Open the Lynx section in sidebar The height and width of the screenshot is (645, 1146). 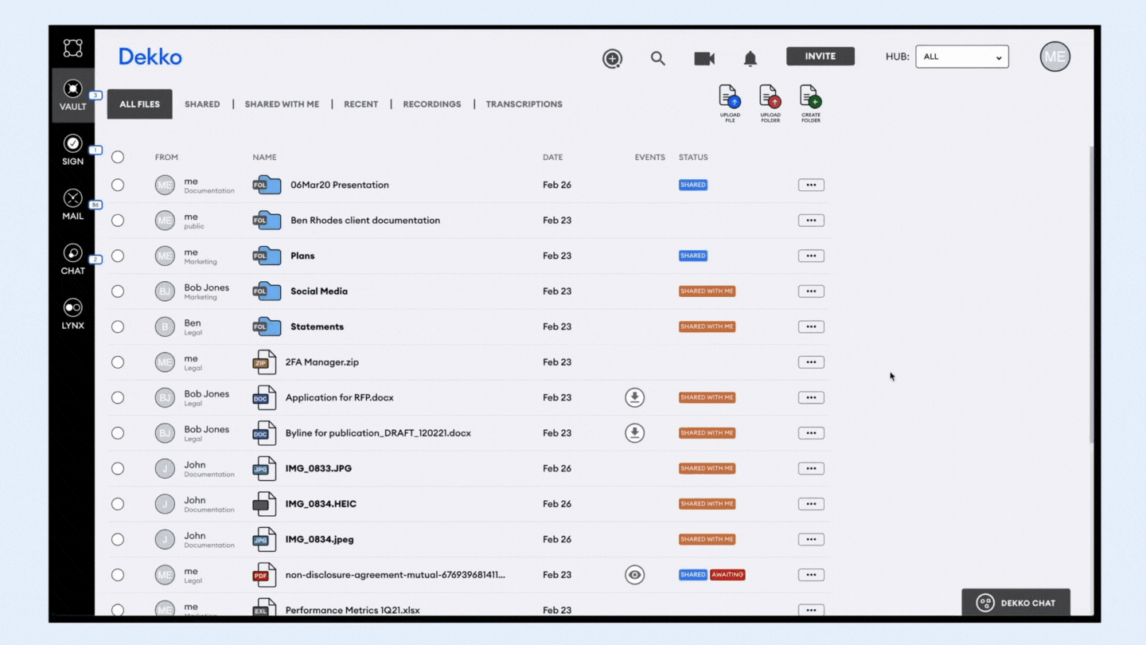click(x=72, y=314)
